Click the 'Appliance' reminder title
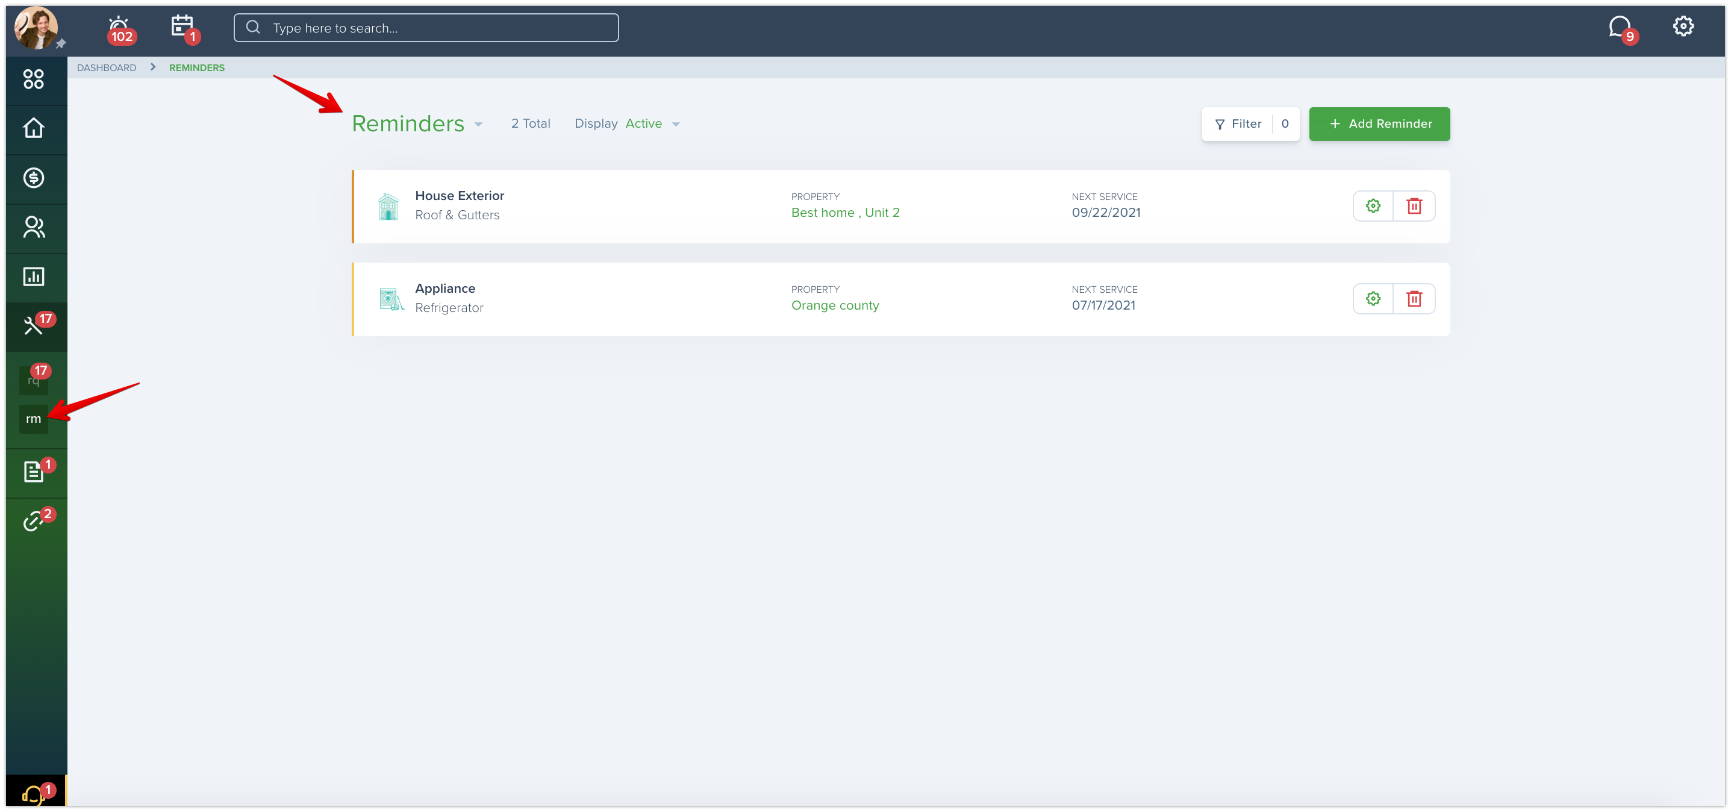This screenshot has width=1731, height=812. click(445, 289)
